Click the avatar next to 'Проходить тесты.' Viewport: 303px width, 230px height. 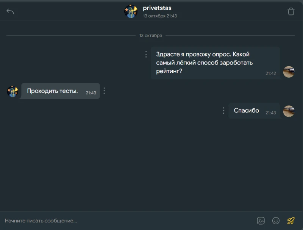pyautogui.click(x=12, y=92)
